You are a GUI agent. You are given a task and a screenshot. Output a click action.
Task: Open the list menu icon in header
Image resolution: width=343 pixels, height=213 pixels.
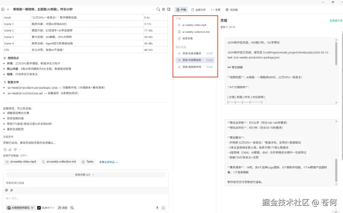pyautogui.click(x=164, y=9)
